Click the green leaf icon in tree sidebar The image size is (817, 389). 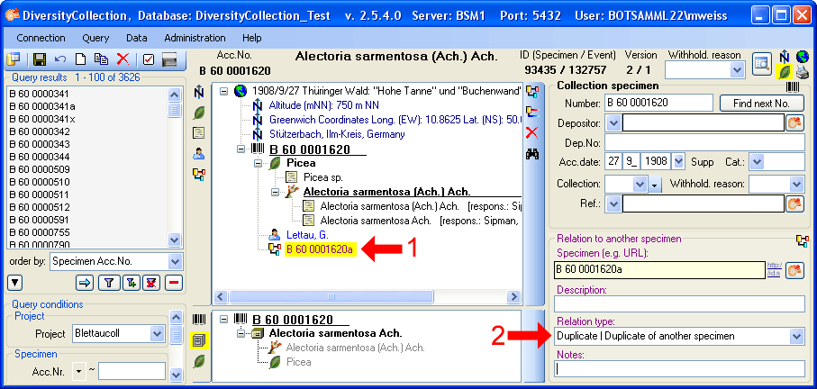199,112
